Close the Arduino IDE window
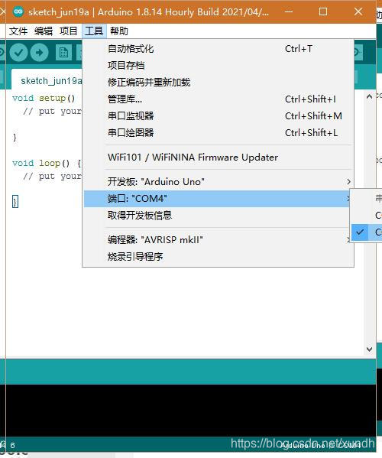382x458 pixels. (x=358, y=11)
